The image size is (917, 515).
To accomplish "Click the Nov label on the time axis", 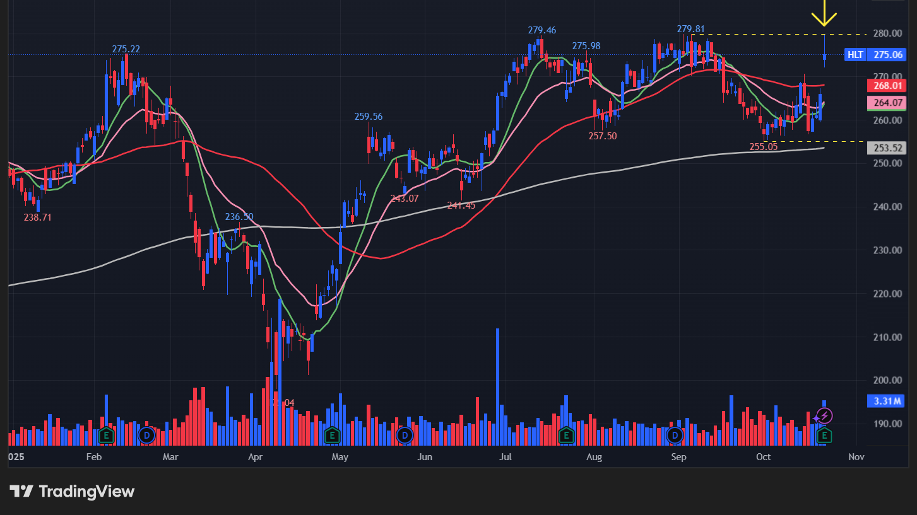I will [855, 457].
